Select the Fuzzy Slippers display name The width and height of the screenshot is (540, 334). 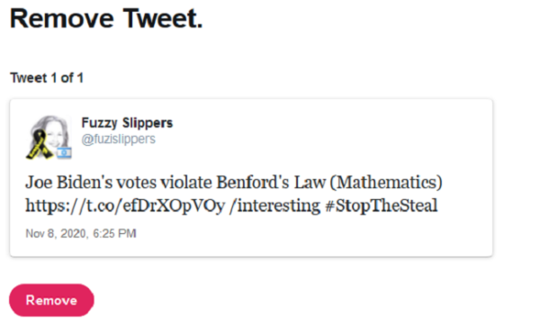pos(127,123)
